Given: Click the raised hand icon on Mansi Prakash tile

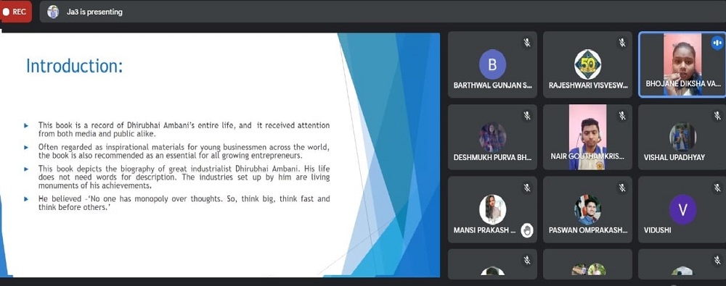Looking at the screenshot, I should pyautogui.click(x=527, y=230).
